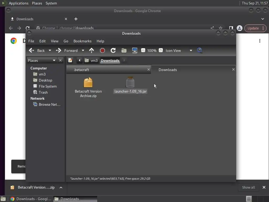Click Chrome's forward arrow

[x=19, y=28]
